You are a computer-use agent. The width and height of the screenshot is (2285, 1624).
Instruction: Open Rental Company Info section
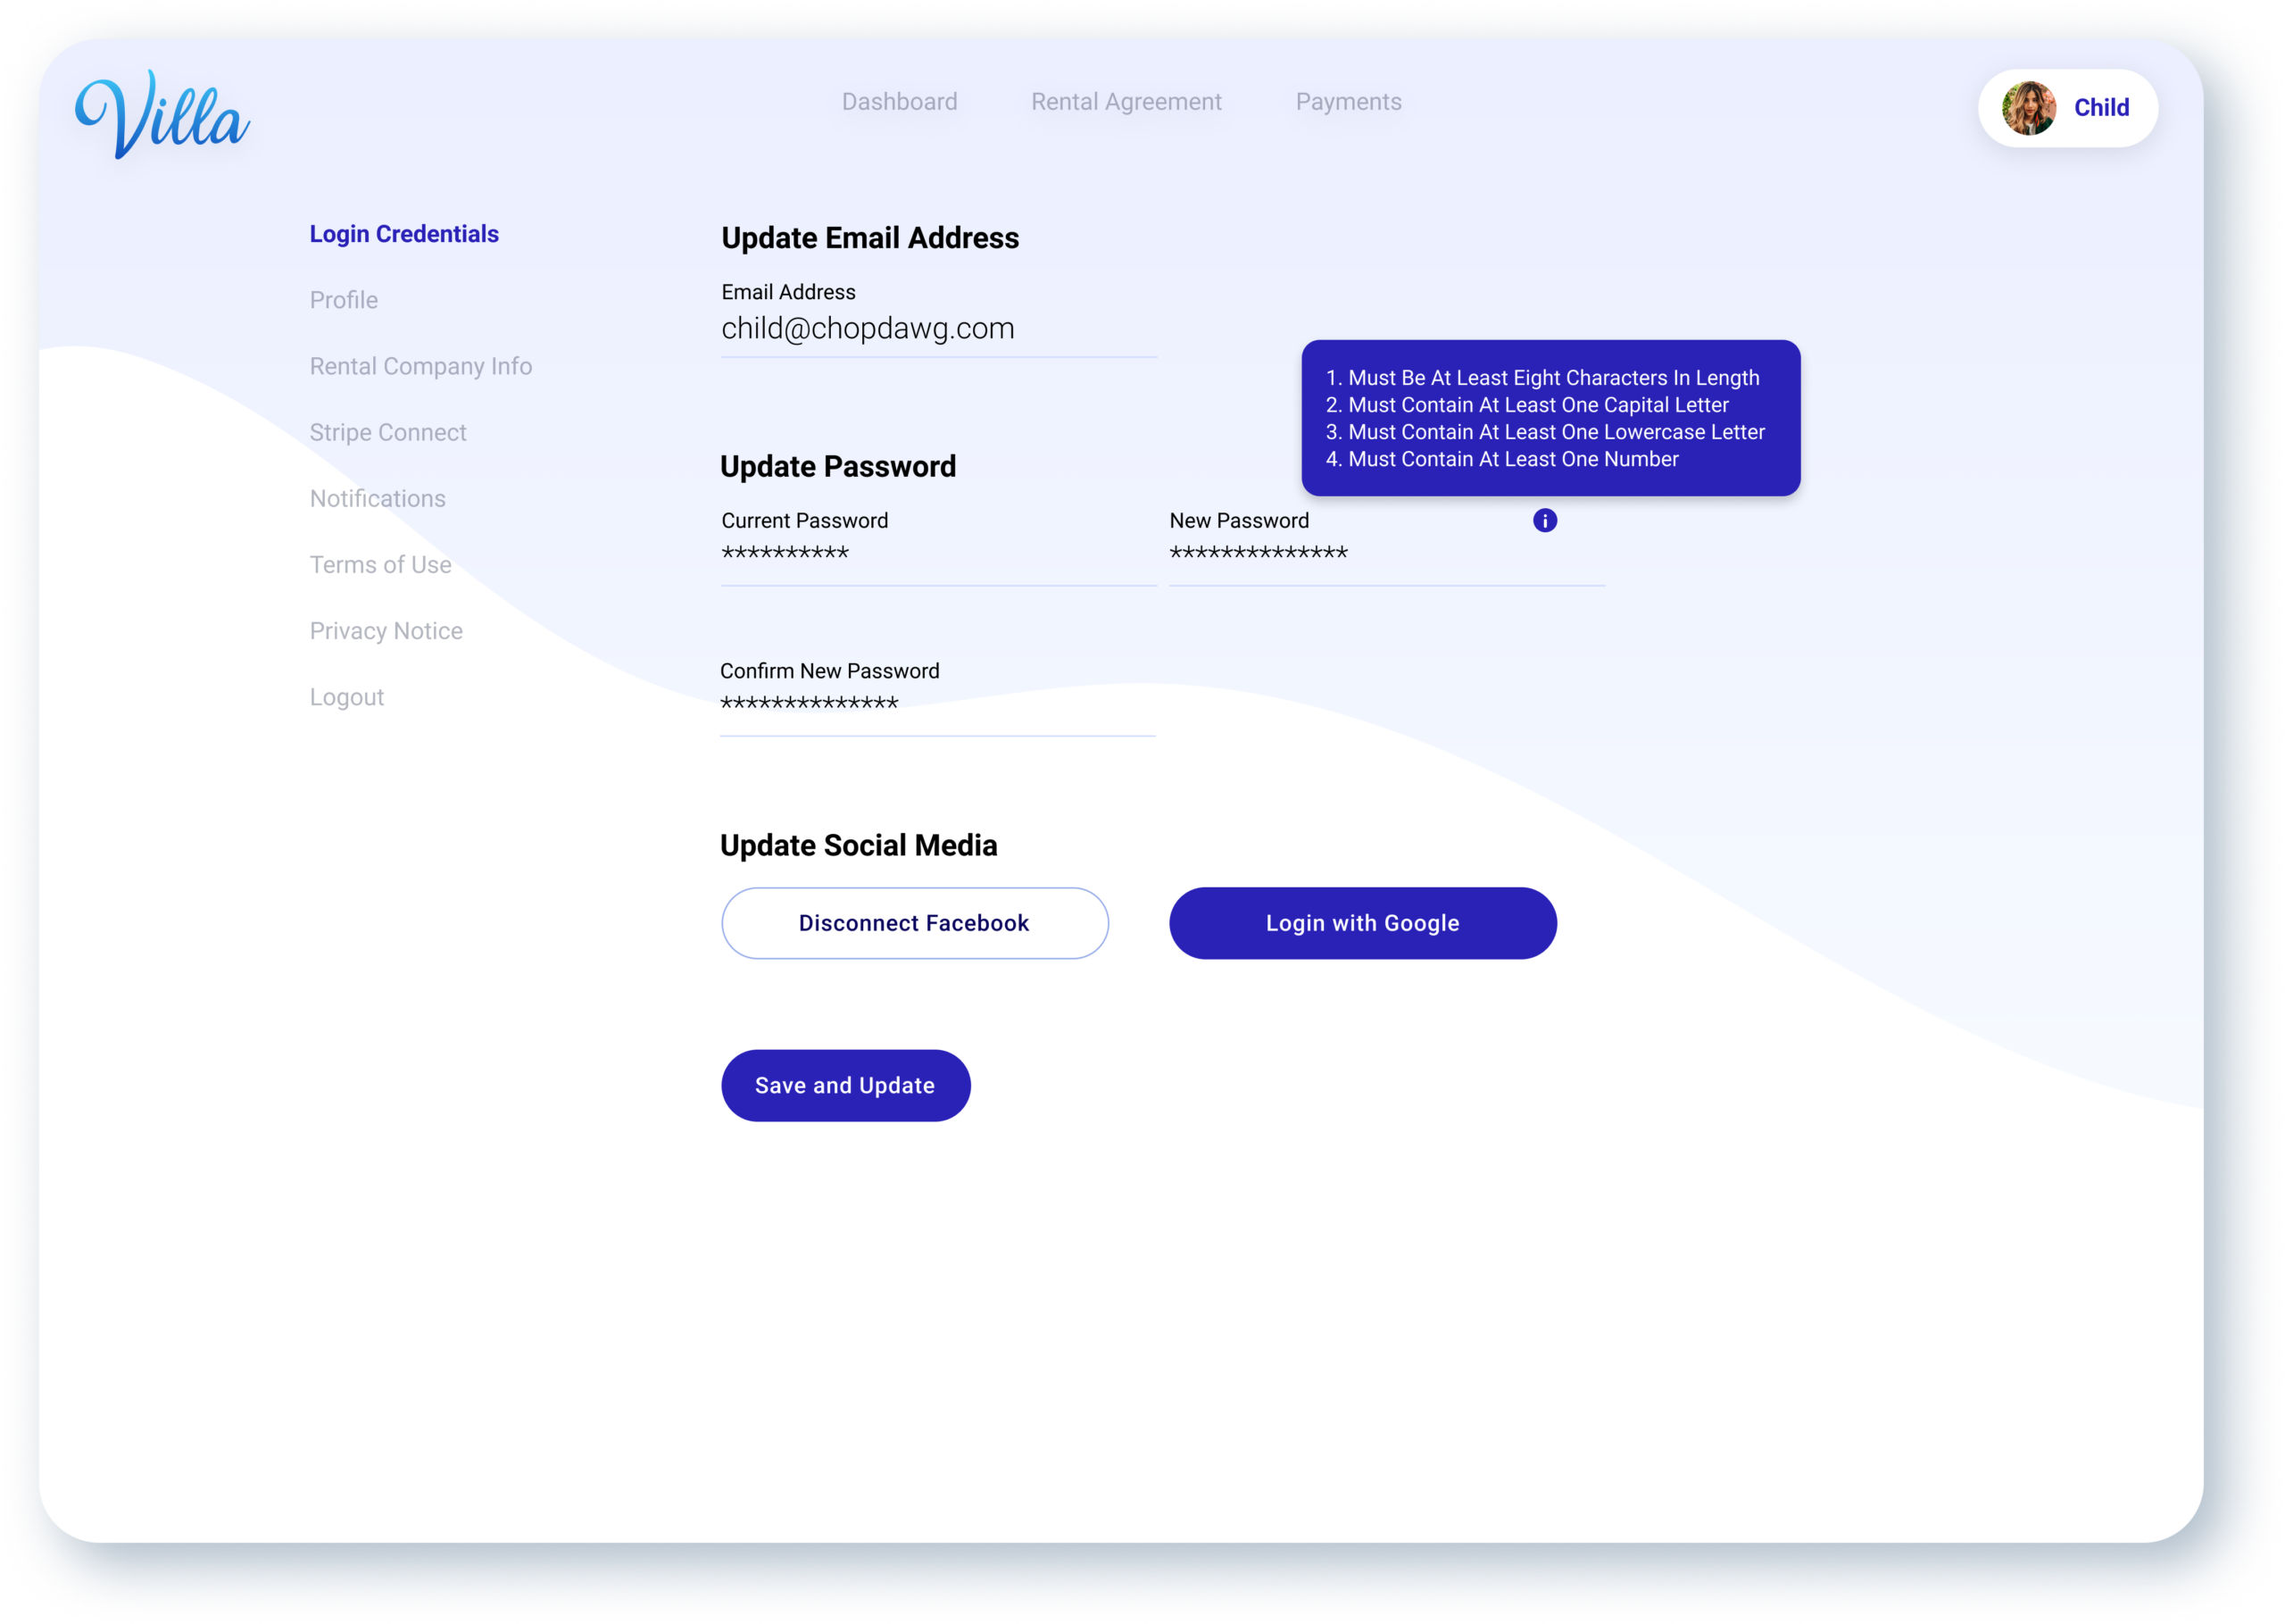420,366
